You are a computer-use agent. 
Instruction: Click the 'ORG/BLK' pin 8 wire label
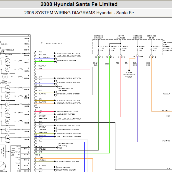pos(42,130)
